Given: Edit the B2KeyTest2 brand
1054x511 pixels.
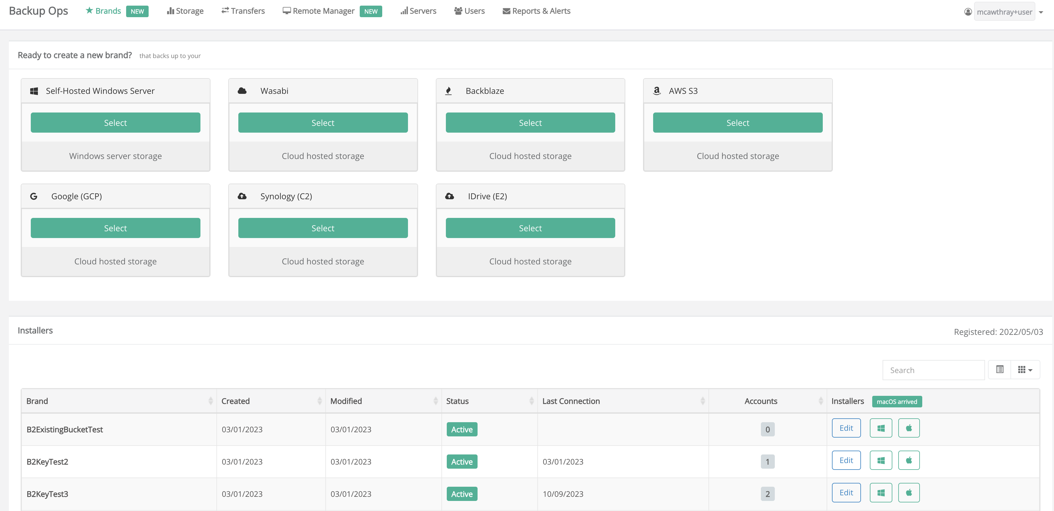Looking at the screenshot, I should pos(846,460).
